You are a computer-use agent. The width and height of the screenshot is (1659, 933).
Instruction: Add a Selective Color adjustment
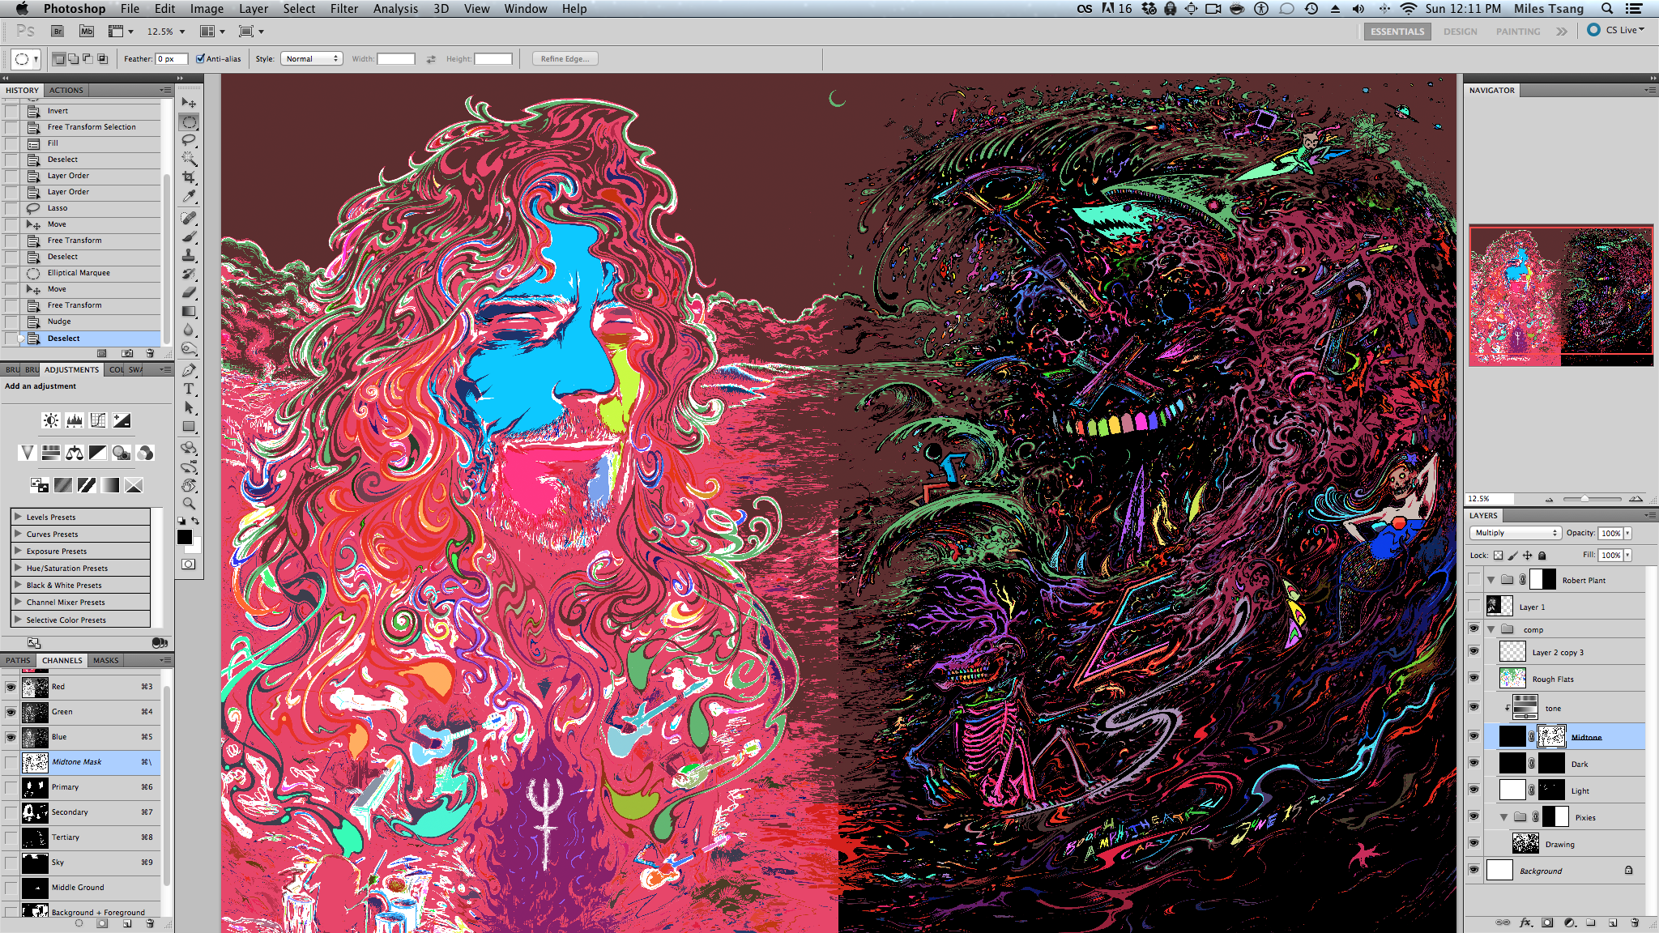(134, 485)
